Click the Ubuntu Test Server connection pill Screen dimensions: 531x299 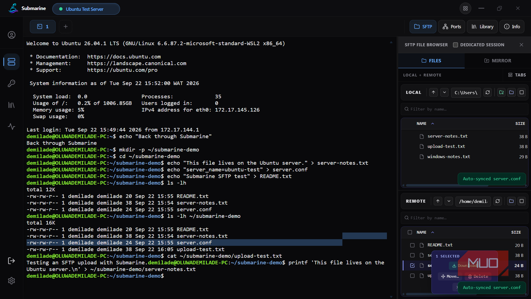click(x=86, y=9)
